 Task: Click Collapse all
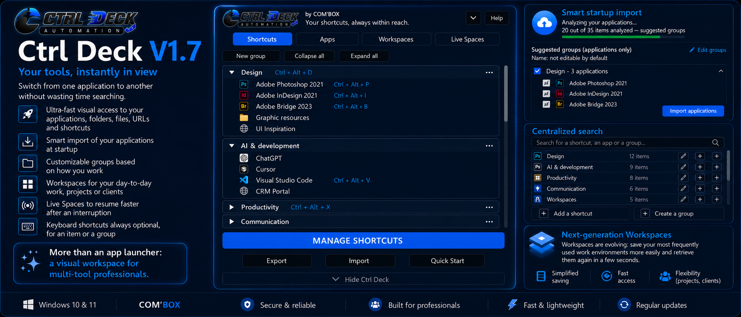[309, 56]
